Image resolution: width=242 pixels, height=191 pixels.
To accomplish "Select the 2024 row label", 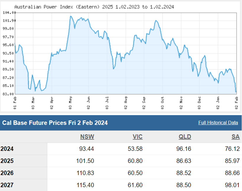I will (x=7, y=149).
